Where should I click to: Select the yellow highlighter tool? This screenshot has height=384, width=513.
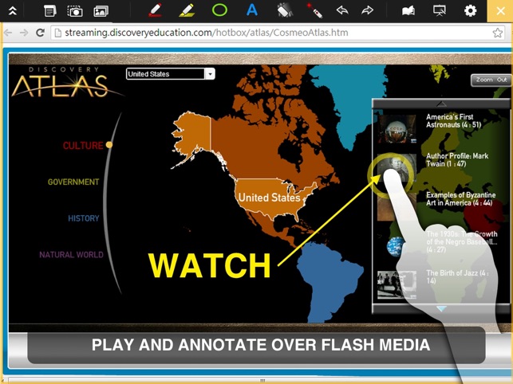coord(187,10)
